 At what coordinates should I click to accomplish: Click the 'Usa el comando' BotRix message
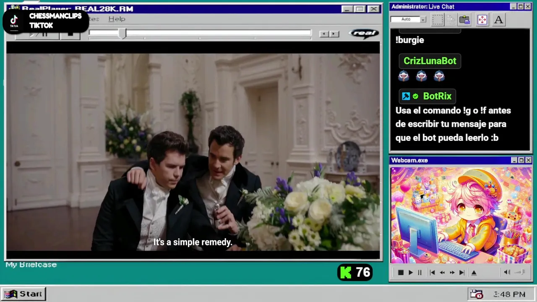pos(453,124)
